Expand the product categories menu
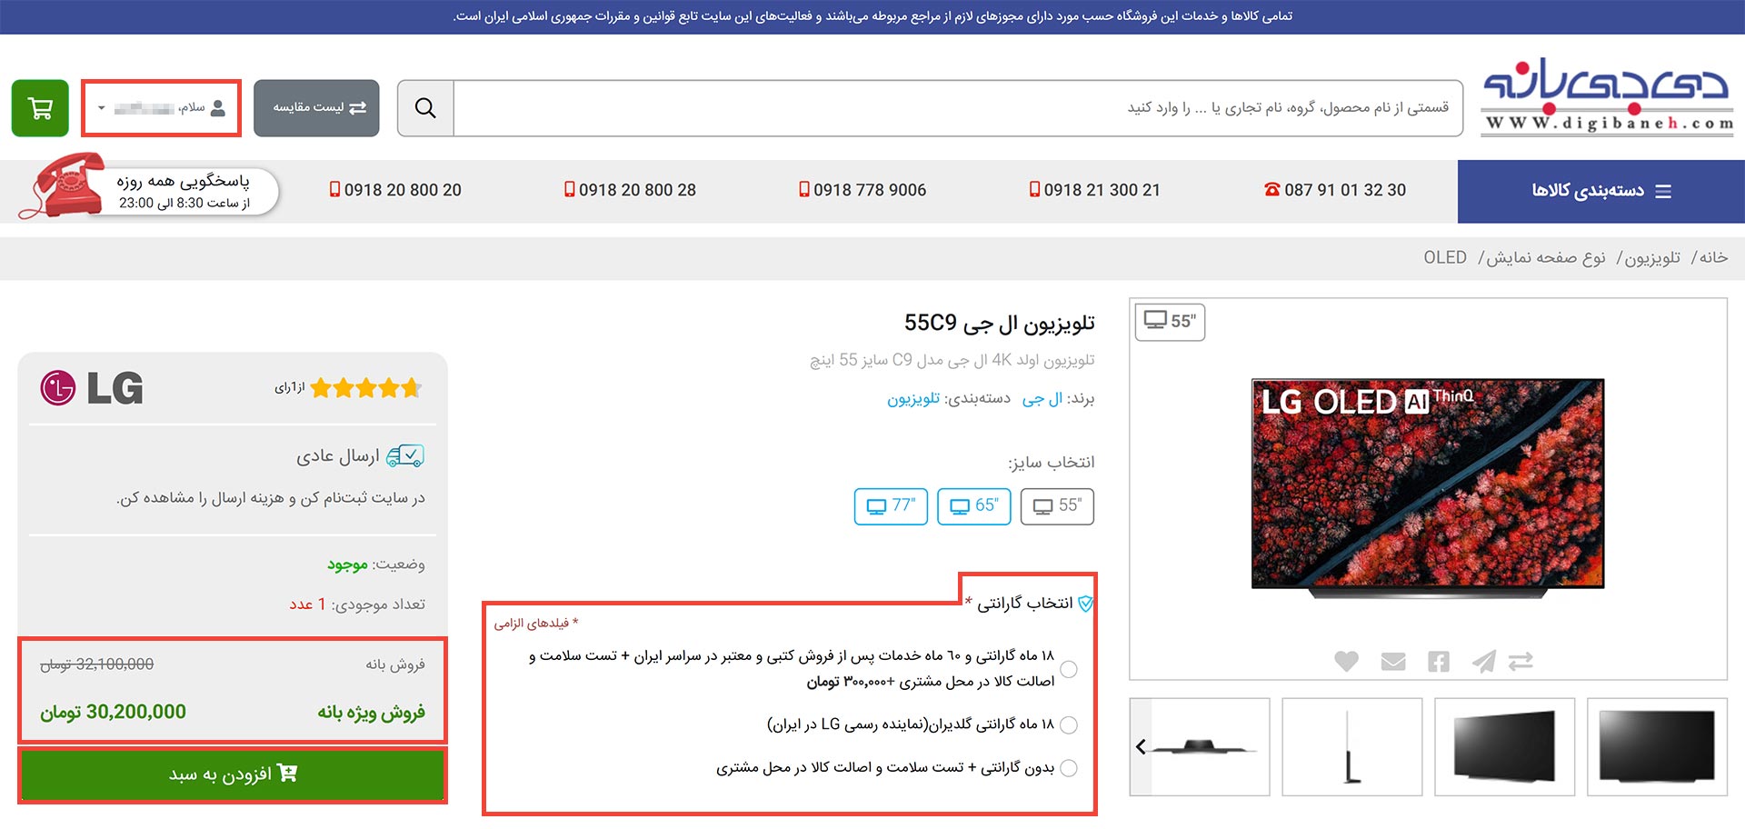The width and height of the screenshot is (1745, 829). (1600, 191)
